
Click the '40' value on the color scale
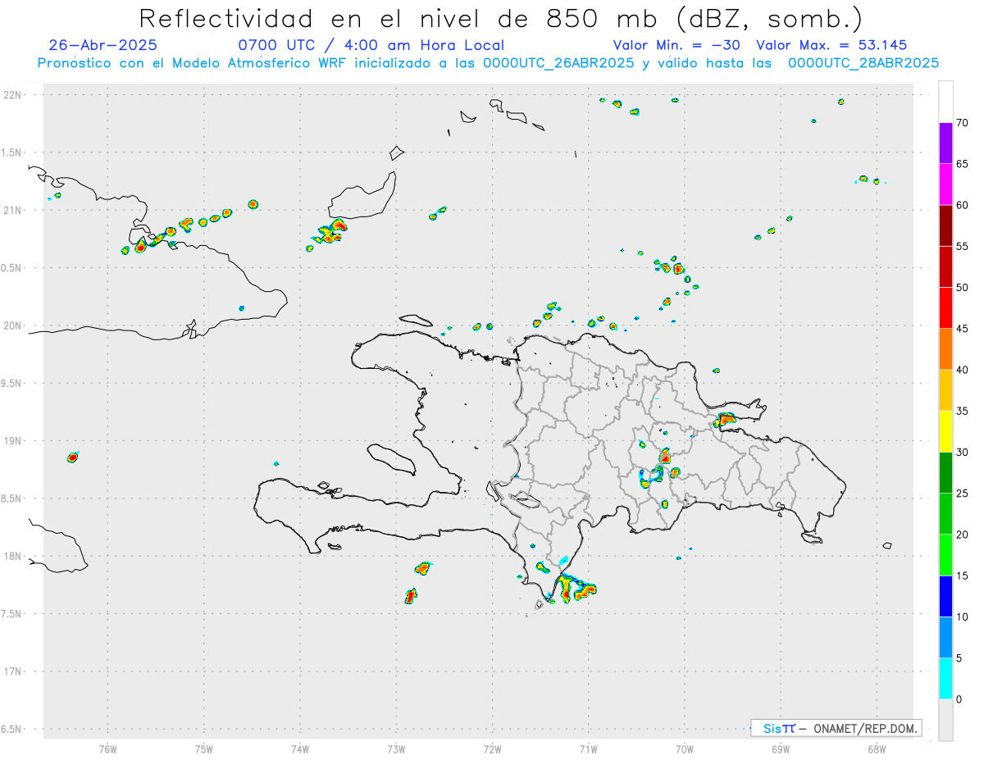point(962,370)
